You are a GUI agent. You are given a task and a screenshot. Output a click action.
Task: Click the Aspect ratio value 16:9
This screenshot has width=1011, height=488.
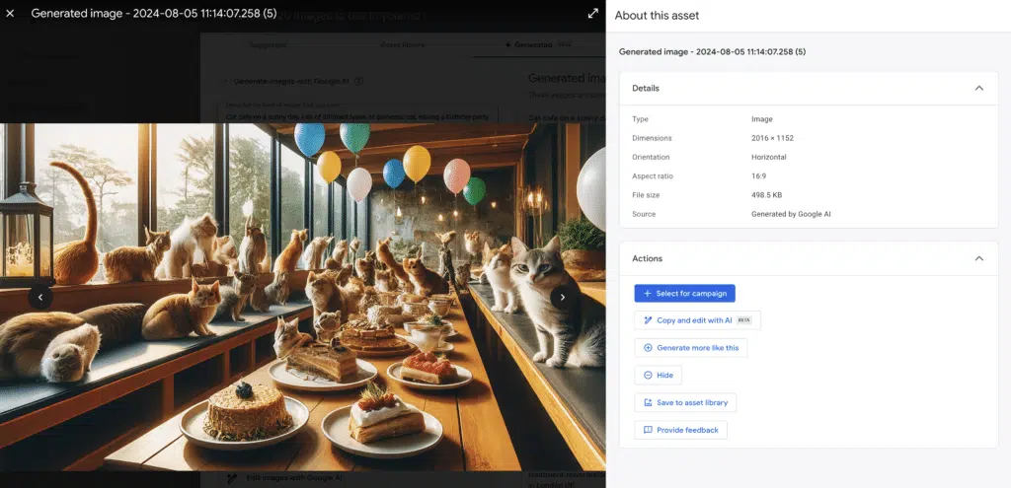click(758, 175)
